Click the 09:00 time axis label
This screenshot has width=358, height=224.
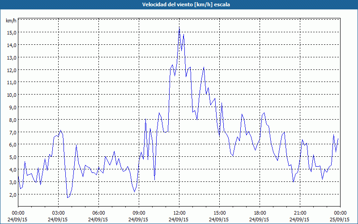pos(139,213)
